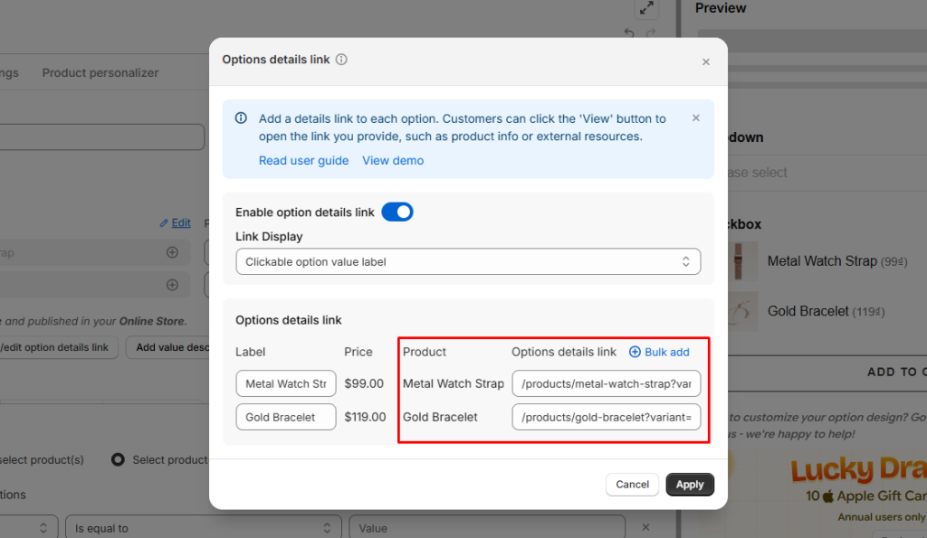Click the plus circle icon in second option row
This screenshot has height=538, width=927.
tap(172, 285)
